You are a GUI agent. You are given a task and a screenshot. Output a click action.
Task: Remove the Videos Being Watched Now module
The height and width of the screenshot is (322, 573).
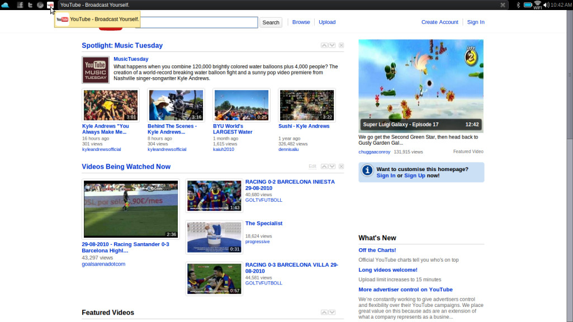click(341, 166)
